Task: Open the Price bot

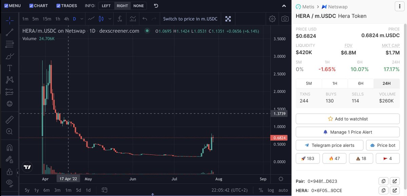Action: [x=383, y=145]
